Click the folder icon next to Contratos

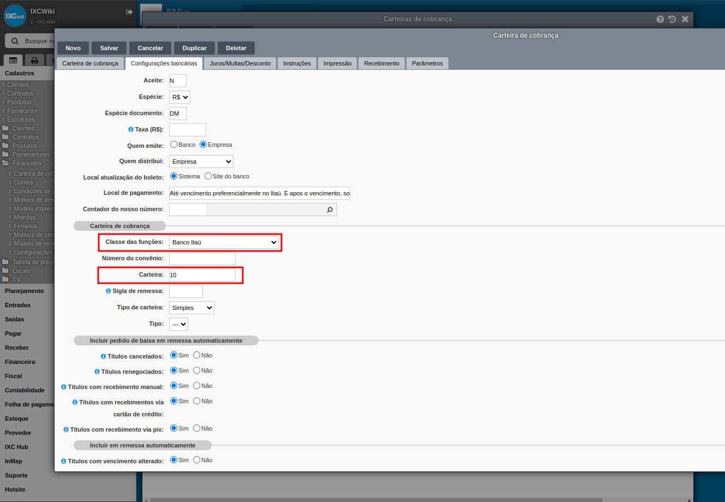(x=5, y=137)
